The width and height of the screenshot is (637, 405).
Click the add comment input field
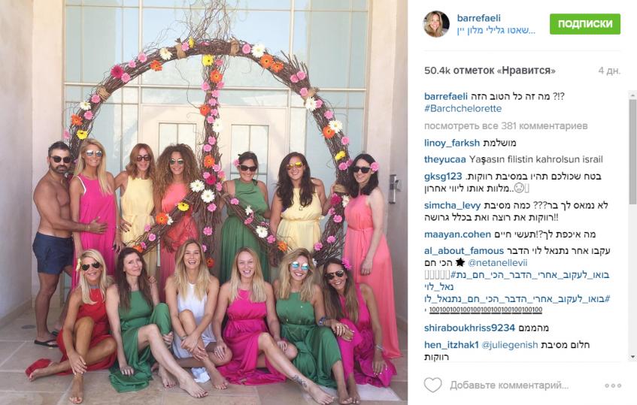tap(509, 385)
